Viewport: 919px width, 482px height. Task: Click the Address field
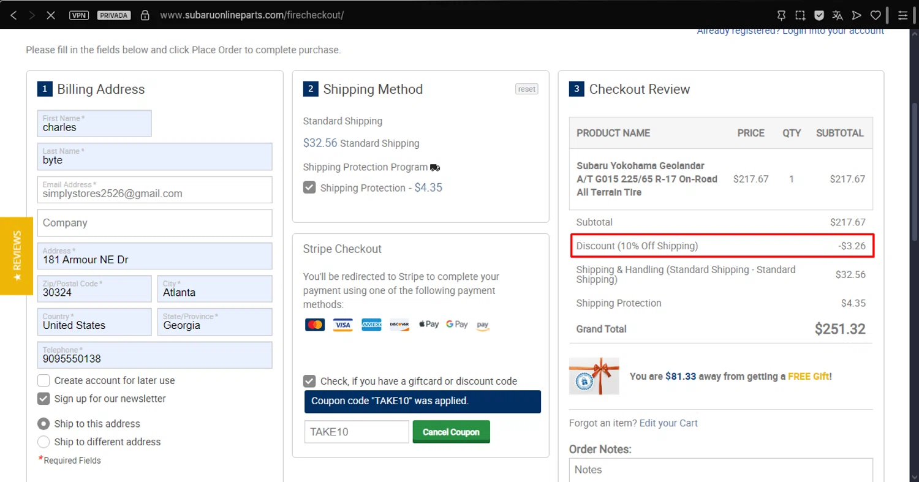coord(155,256)
